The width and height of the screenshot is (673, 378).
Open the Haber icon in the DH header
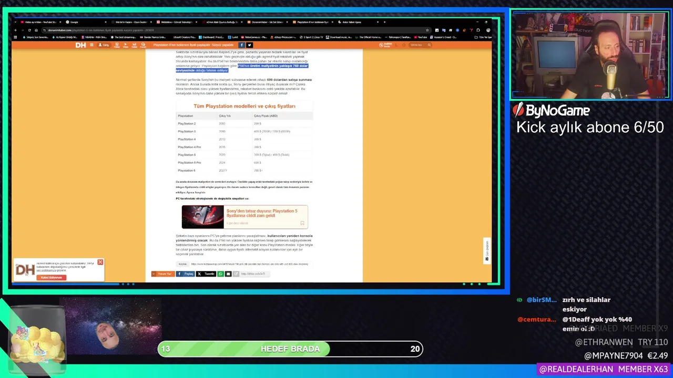pyautogui.click(x=117, y=45)
